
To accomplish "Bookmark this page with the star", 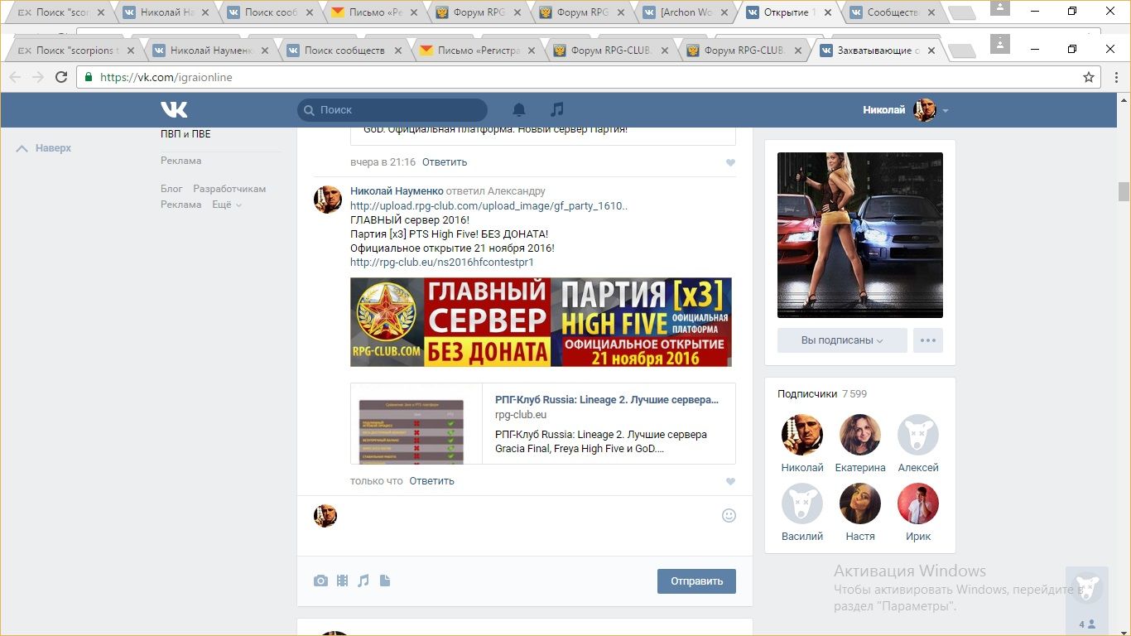I will [x=1089, y=77].
